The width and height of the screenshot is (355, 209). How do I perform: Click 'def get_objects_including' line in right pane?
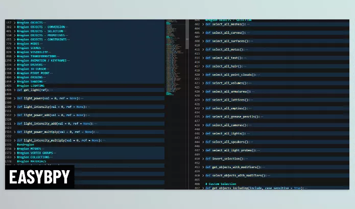point(255,188)
